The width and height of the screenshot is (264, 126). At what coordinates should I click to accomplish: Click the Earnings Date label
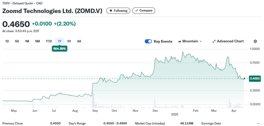tap(211, 123)
